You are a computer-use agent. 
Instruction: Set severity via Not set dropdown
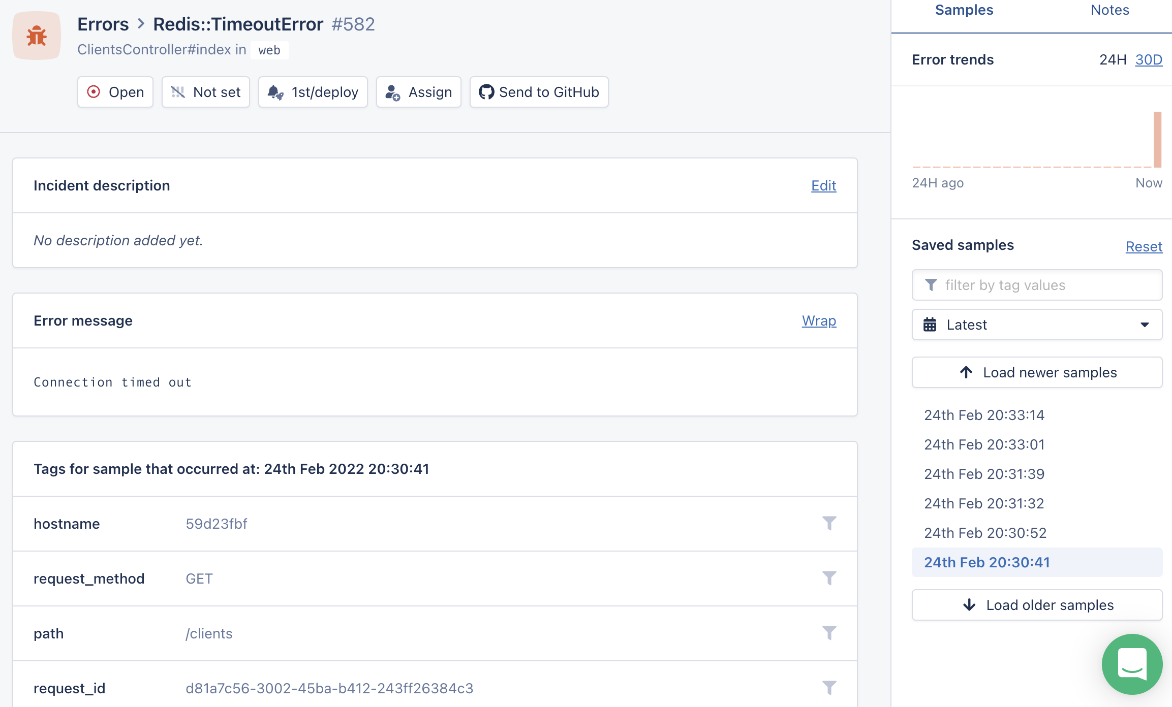(x=206, y=92)
